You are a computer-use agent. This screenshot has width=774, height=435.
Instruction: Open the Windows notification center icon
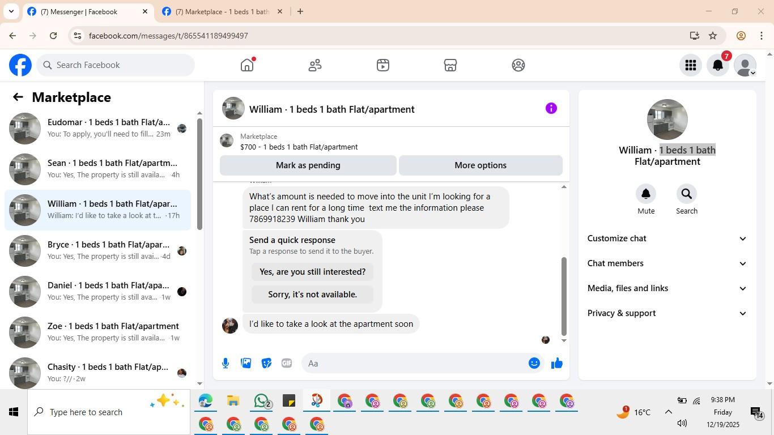tap(756, 412)
